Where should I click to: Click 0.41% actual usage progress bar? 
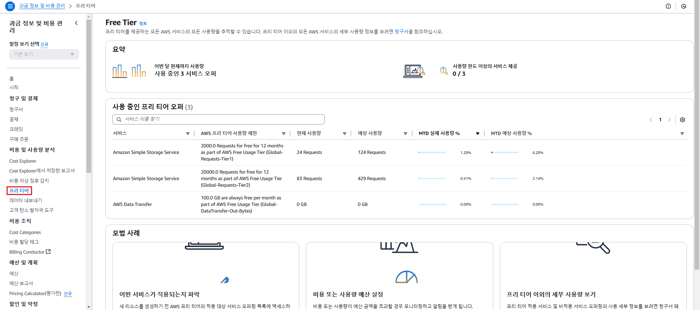(432, 178)
